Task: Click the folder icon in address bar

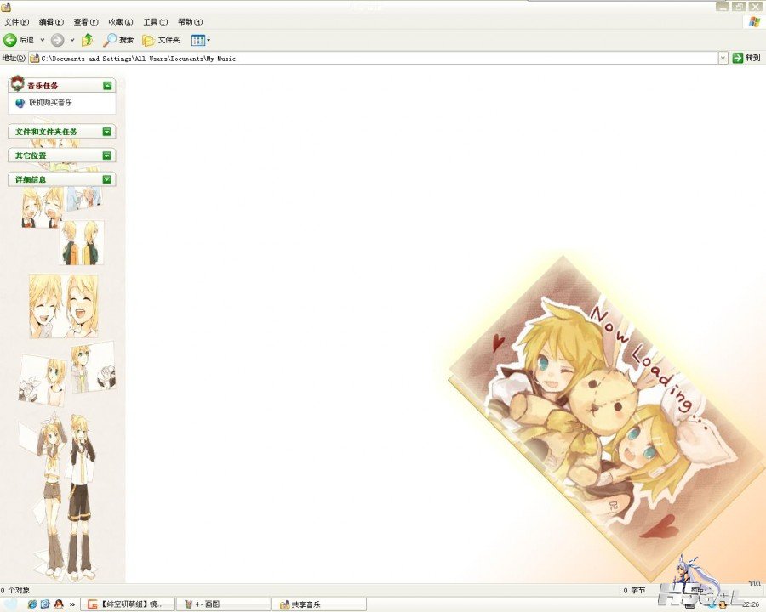Action: click(x=34, y=59)
